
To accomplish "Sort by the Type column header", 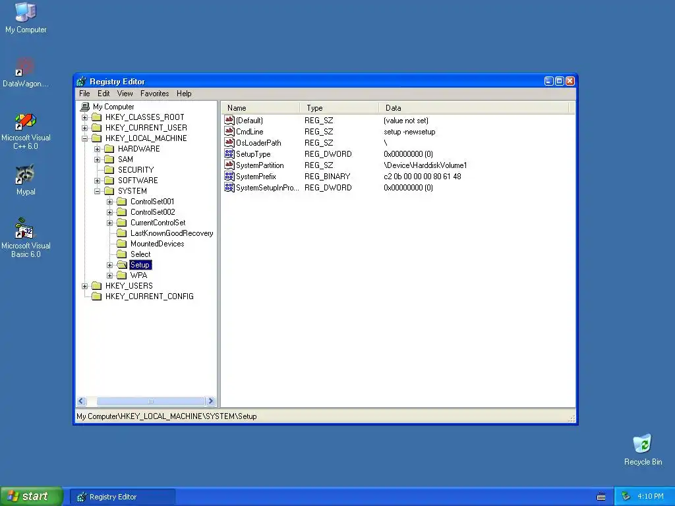I will point(339,108).
